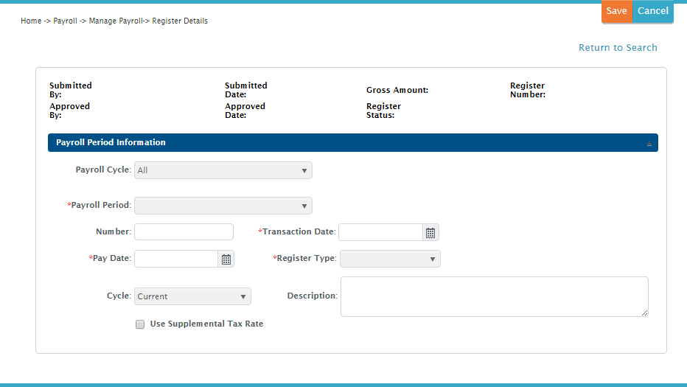Image resolution: width=687 pixels, height=387 pixels.
Task: Click inside the Description text area
Action: pyautogui.click(x=494, y=296)
